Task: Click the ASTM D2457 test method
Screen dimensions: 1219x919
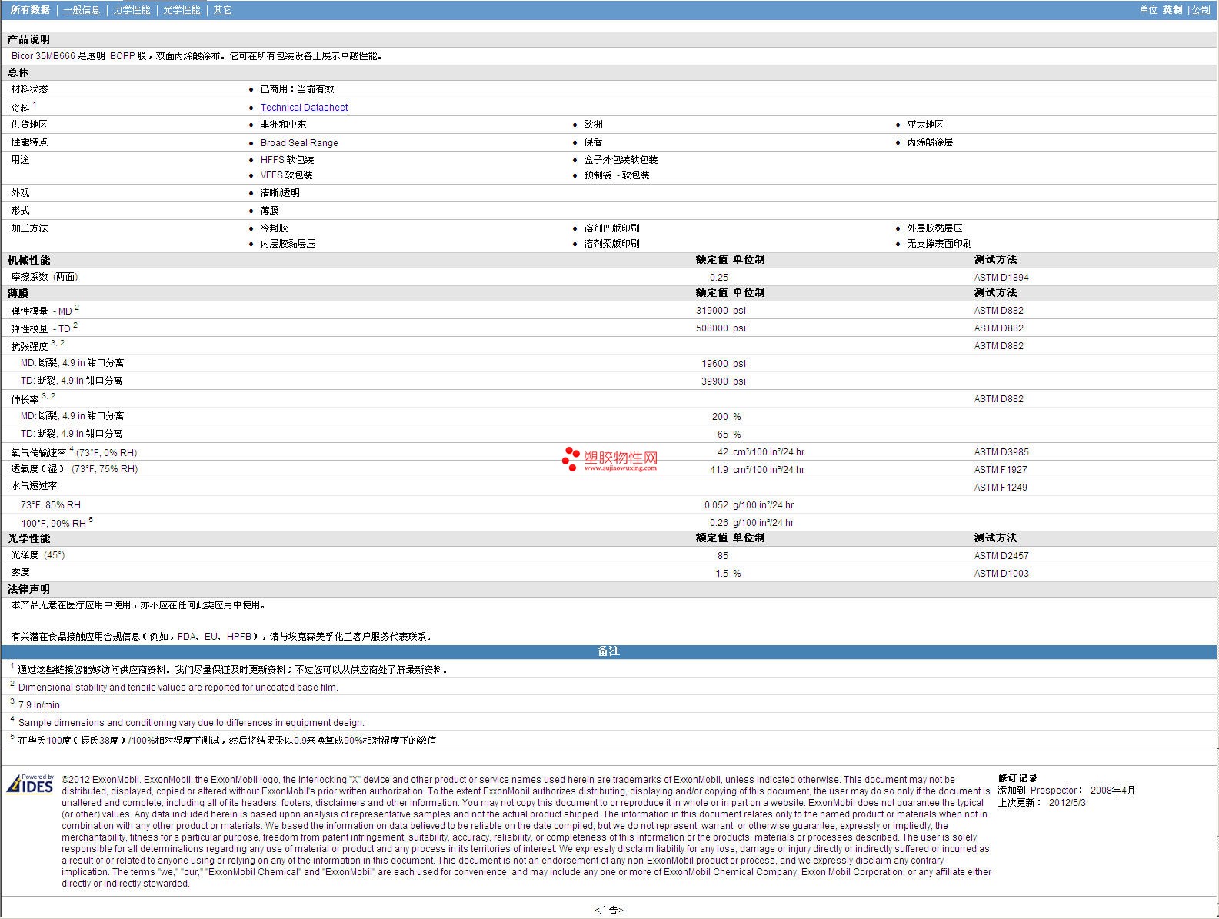Action: (x=1001, y=556)
